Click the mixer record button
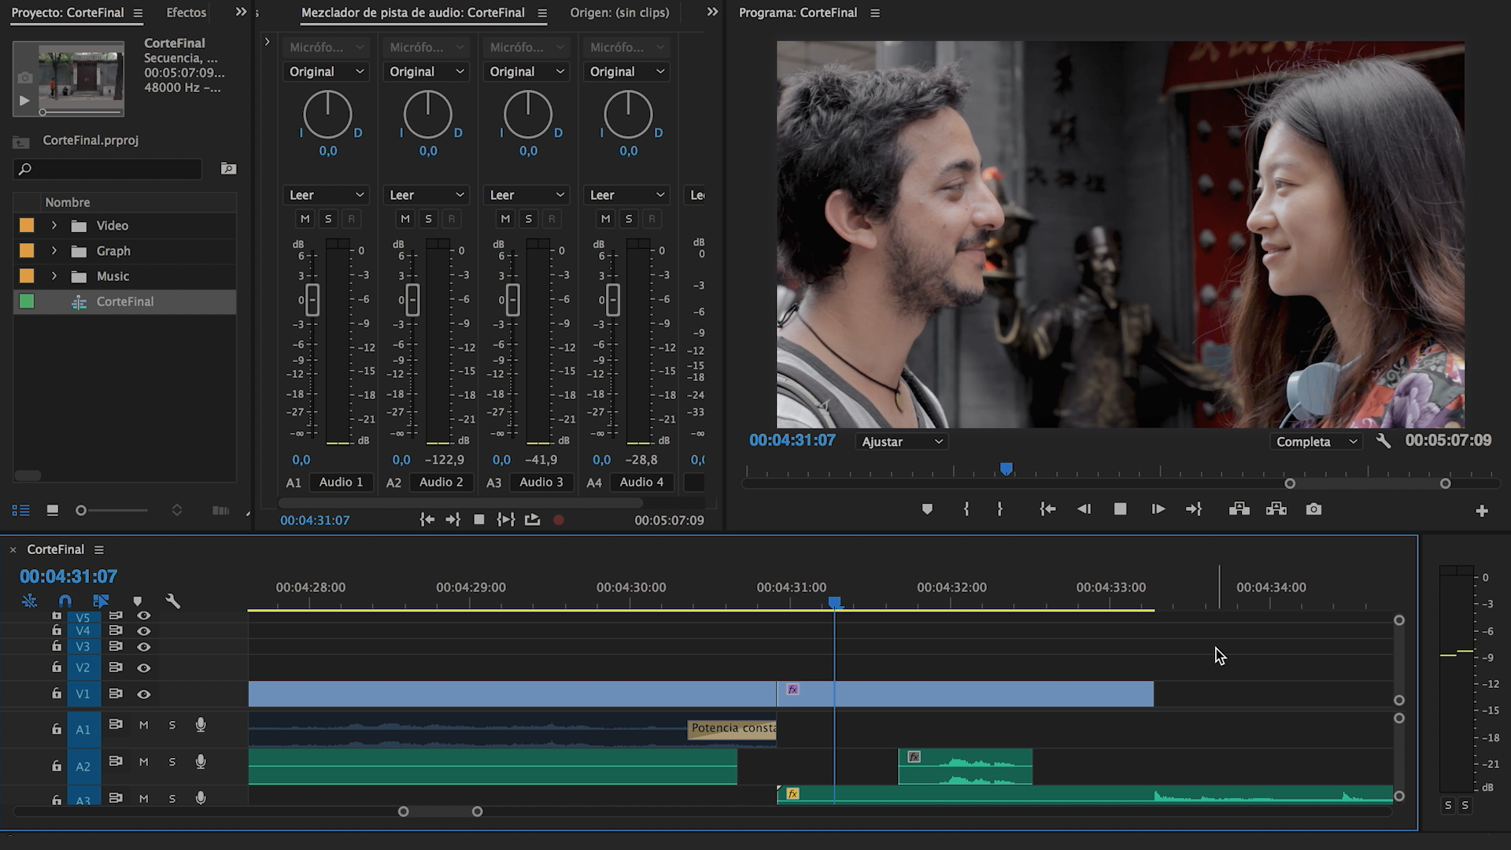This screenshot has width=1511, height=850. (x=559, y=520)
